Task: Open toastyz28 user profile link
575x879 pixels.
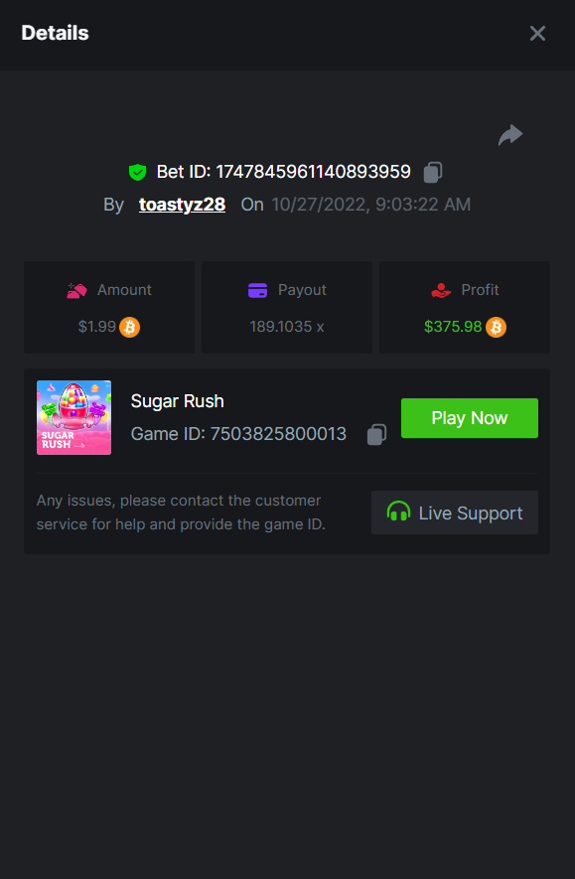Action: click(182, 205)
